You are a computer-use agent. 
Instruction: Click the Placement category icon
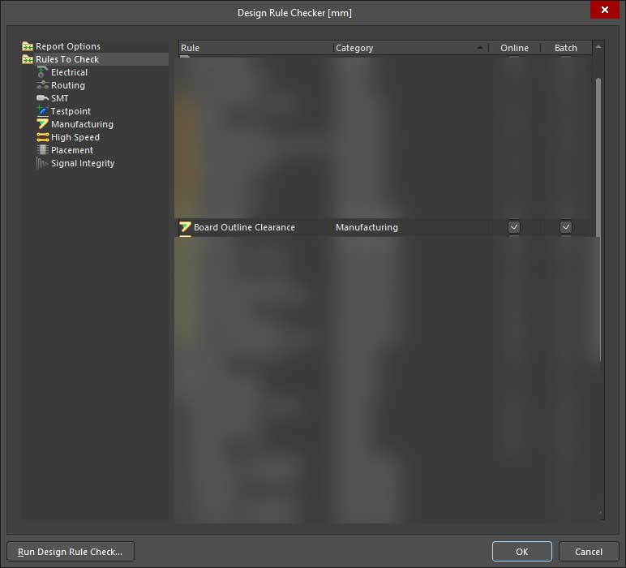[43, 150]
